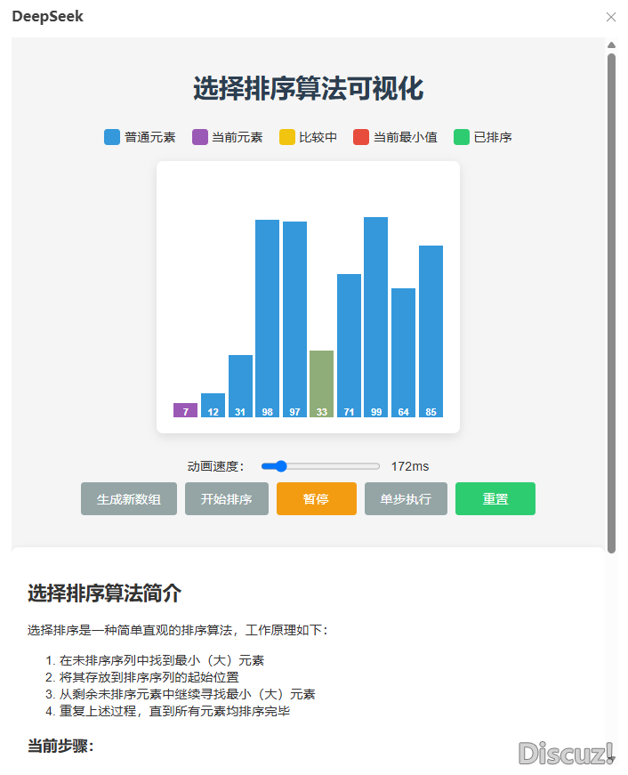628x775 pixels.
Task: Start sorting with 开始排序 button
Action: point(226,498)
